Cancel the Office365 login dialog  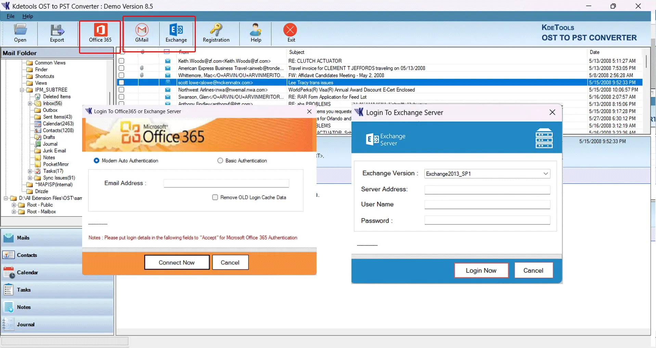tap(230, 263)
